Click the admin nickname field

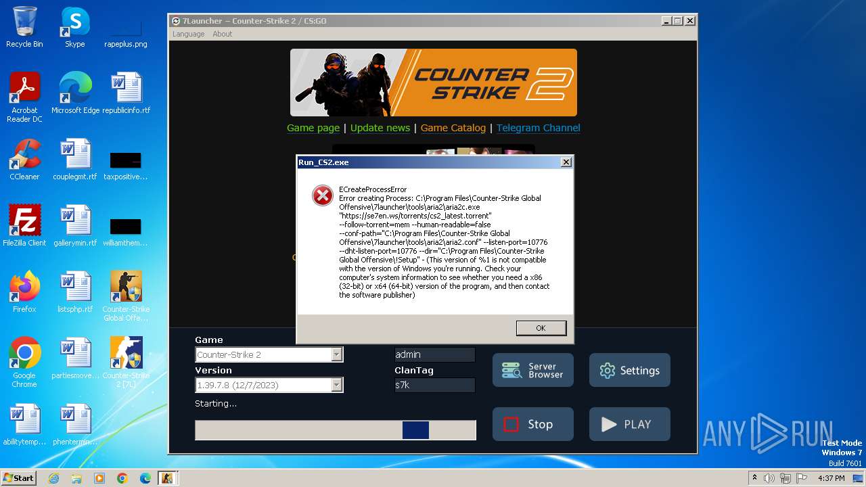[435, 354]
